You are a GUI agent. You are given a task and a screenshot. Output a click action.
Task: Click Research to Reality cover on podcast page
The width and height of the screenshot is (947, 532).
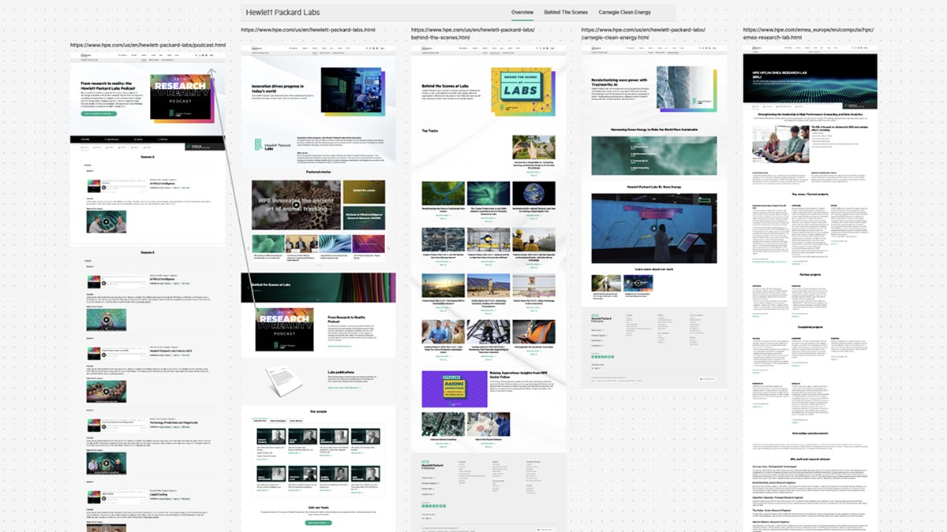tap(183, 97)
